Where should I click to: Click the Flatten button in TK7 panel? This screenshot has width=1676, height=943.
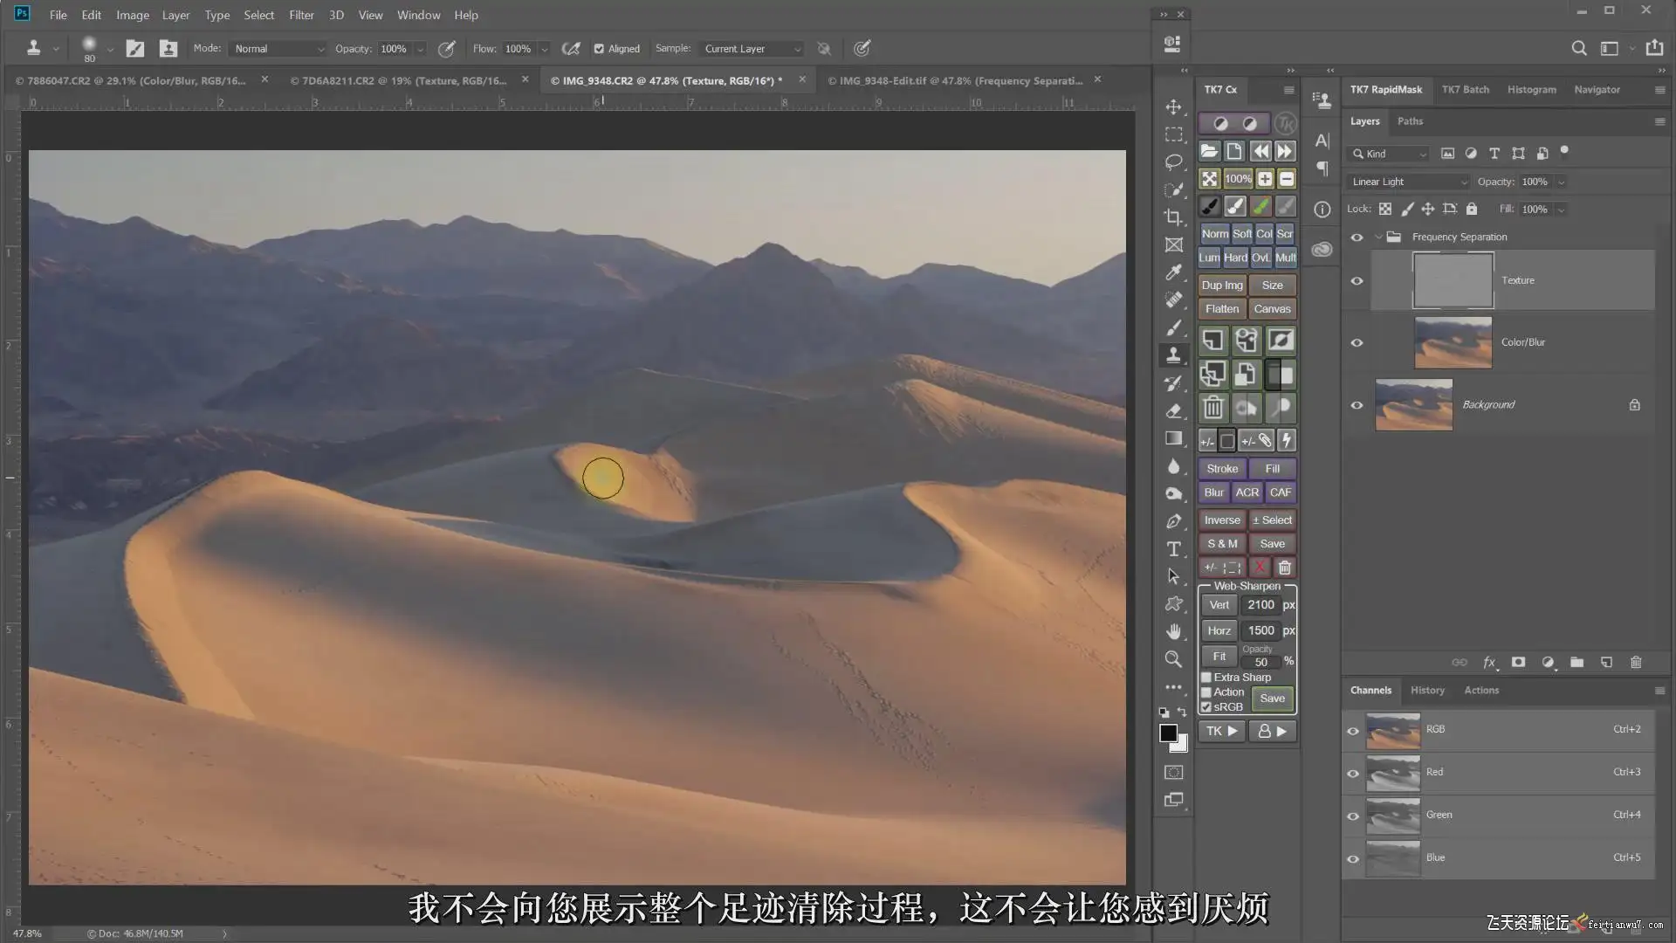pyautogui.click(x=1221, y=309)
